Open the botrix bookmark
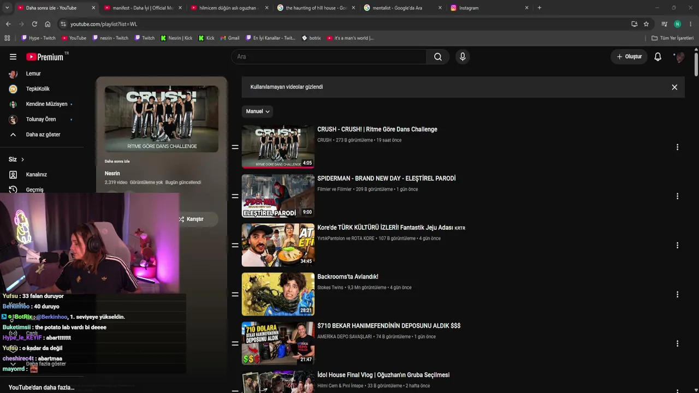Image resolution: width=699 pixels, height=393 pixels. click(x=311, y=38)
